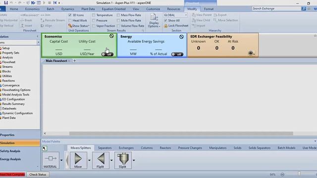Check the Vapor Fraction box

click(94, 26)
